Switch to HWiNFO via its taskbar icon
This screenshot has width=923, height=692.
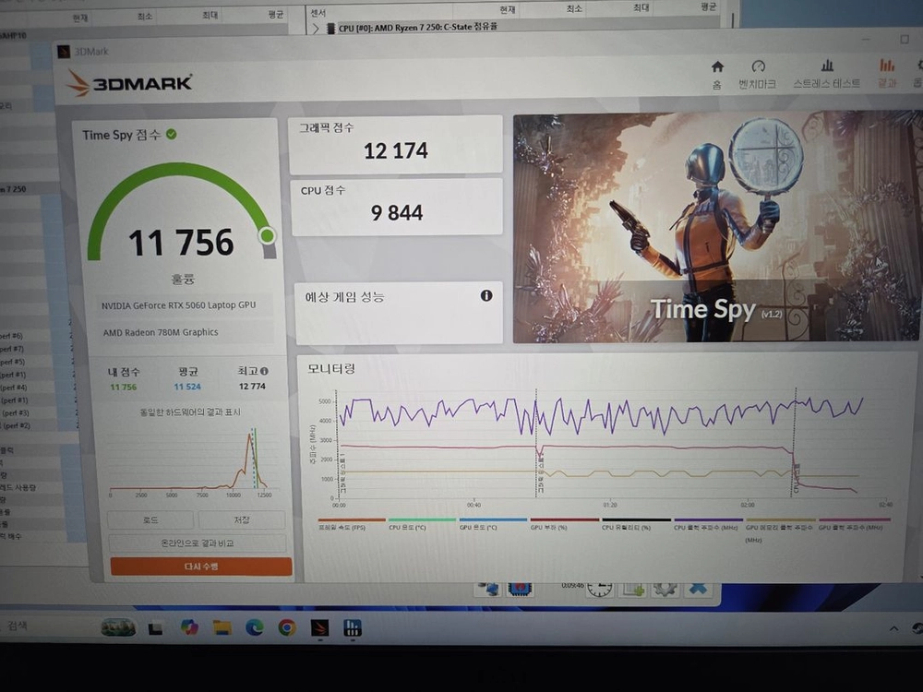352,627
